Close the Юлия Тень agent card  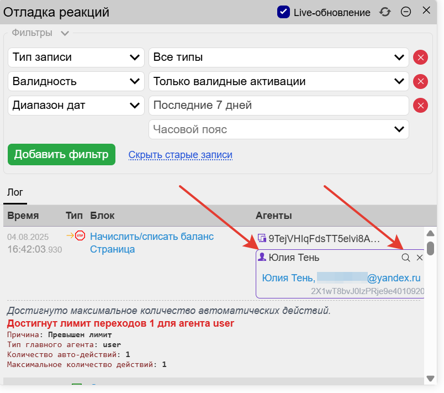(420, 258)
